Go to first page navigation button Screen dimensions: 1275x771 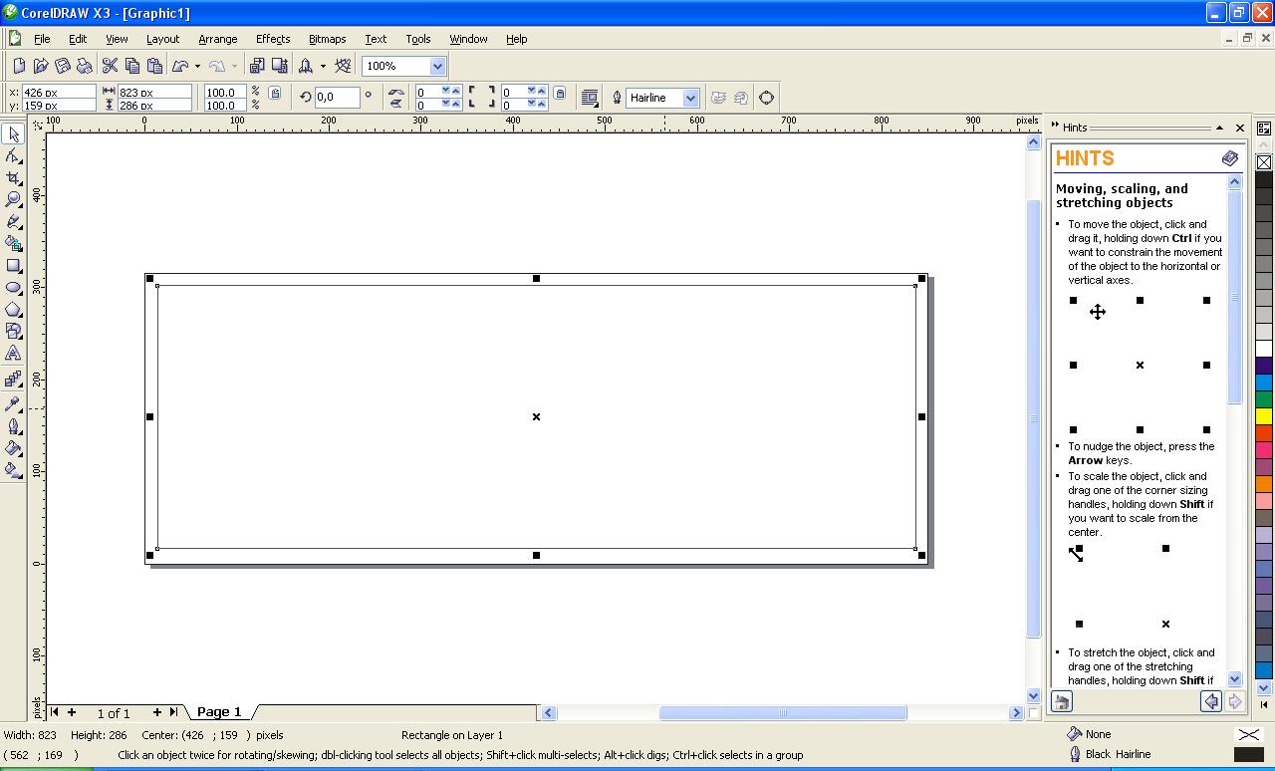[x=54, y=712]
